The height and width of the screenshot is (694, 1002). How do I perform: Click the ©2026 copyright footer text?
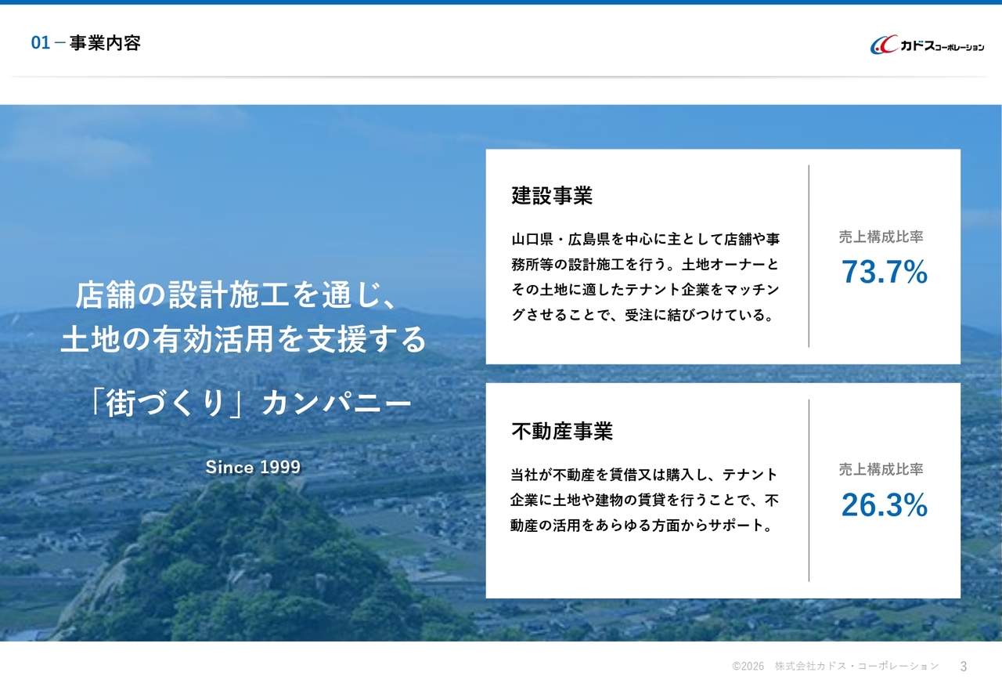coord(834,666)
